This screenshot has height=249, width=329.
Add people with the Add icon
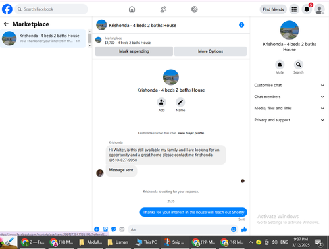pos(161,102)
